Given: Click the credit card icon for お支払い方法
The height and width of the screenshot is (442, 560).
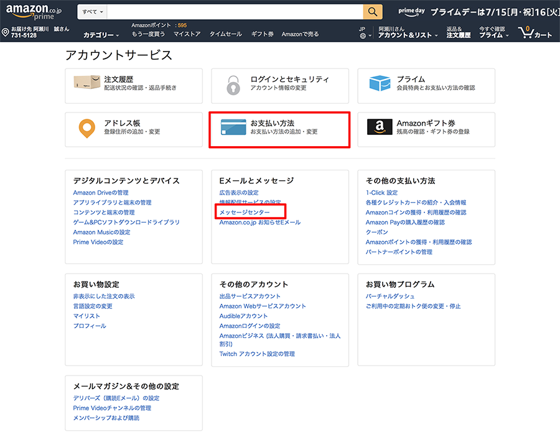Looking at the screenshot, I should click(233, 127).
